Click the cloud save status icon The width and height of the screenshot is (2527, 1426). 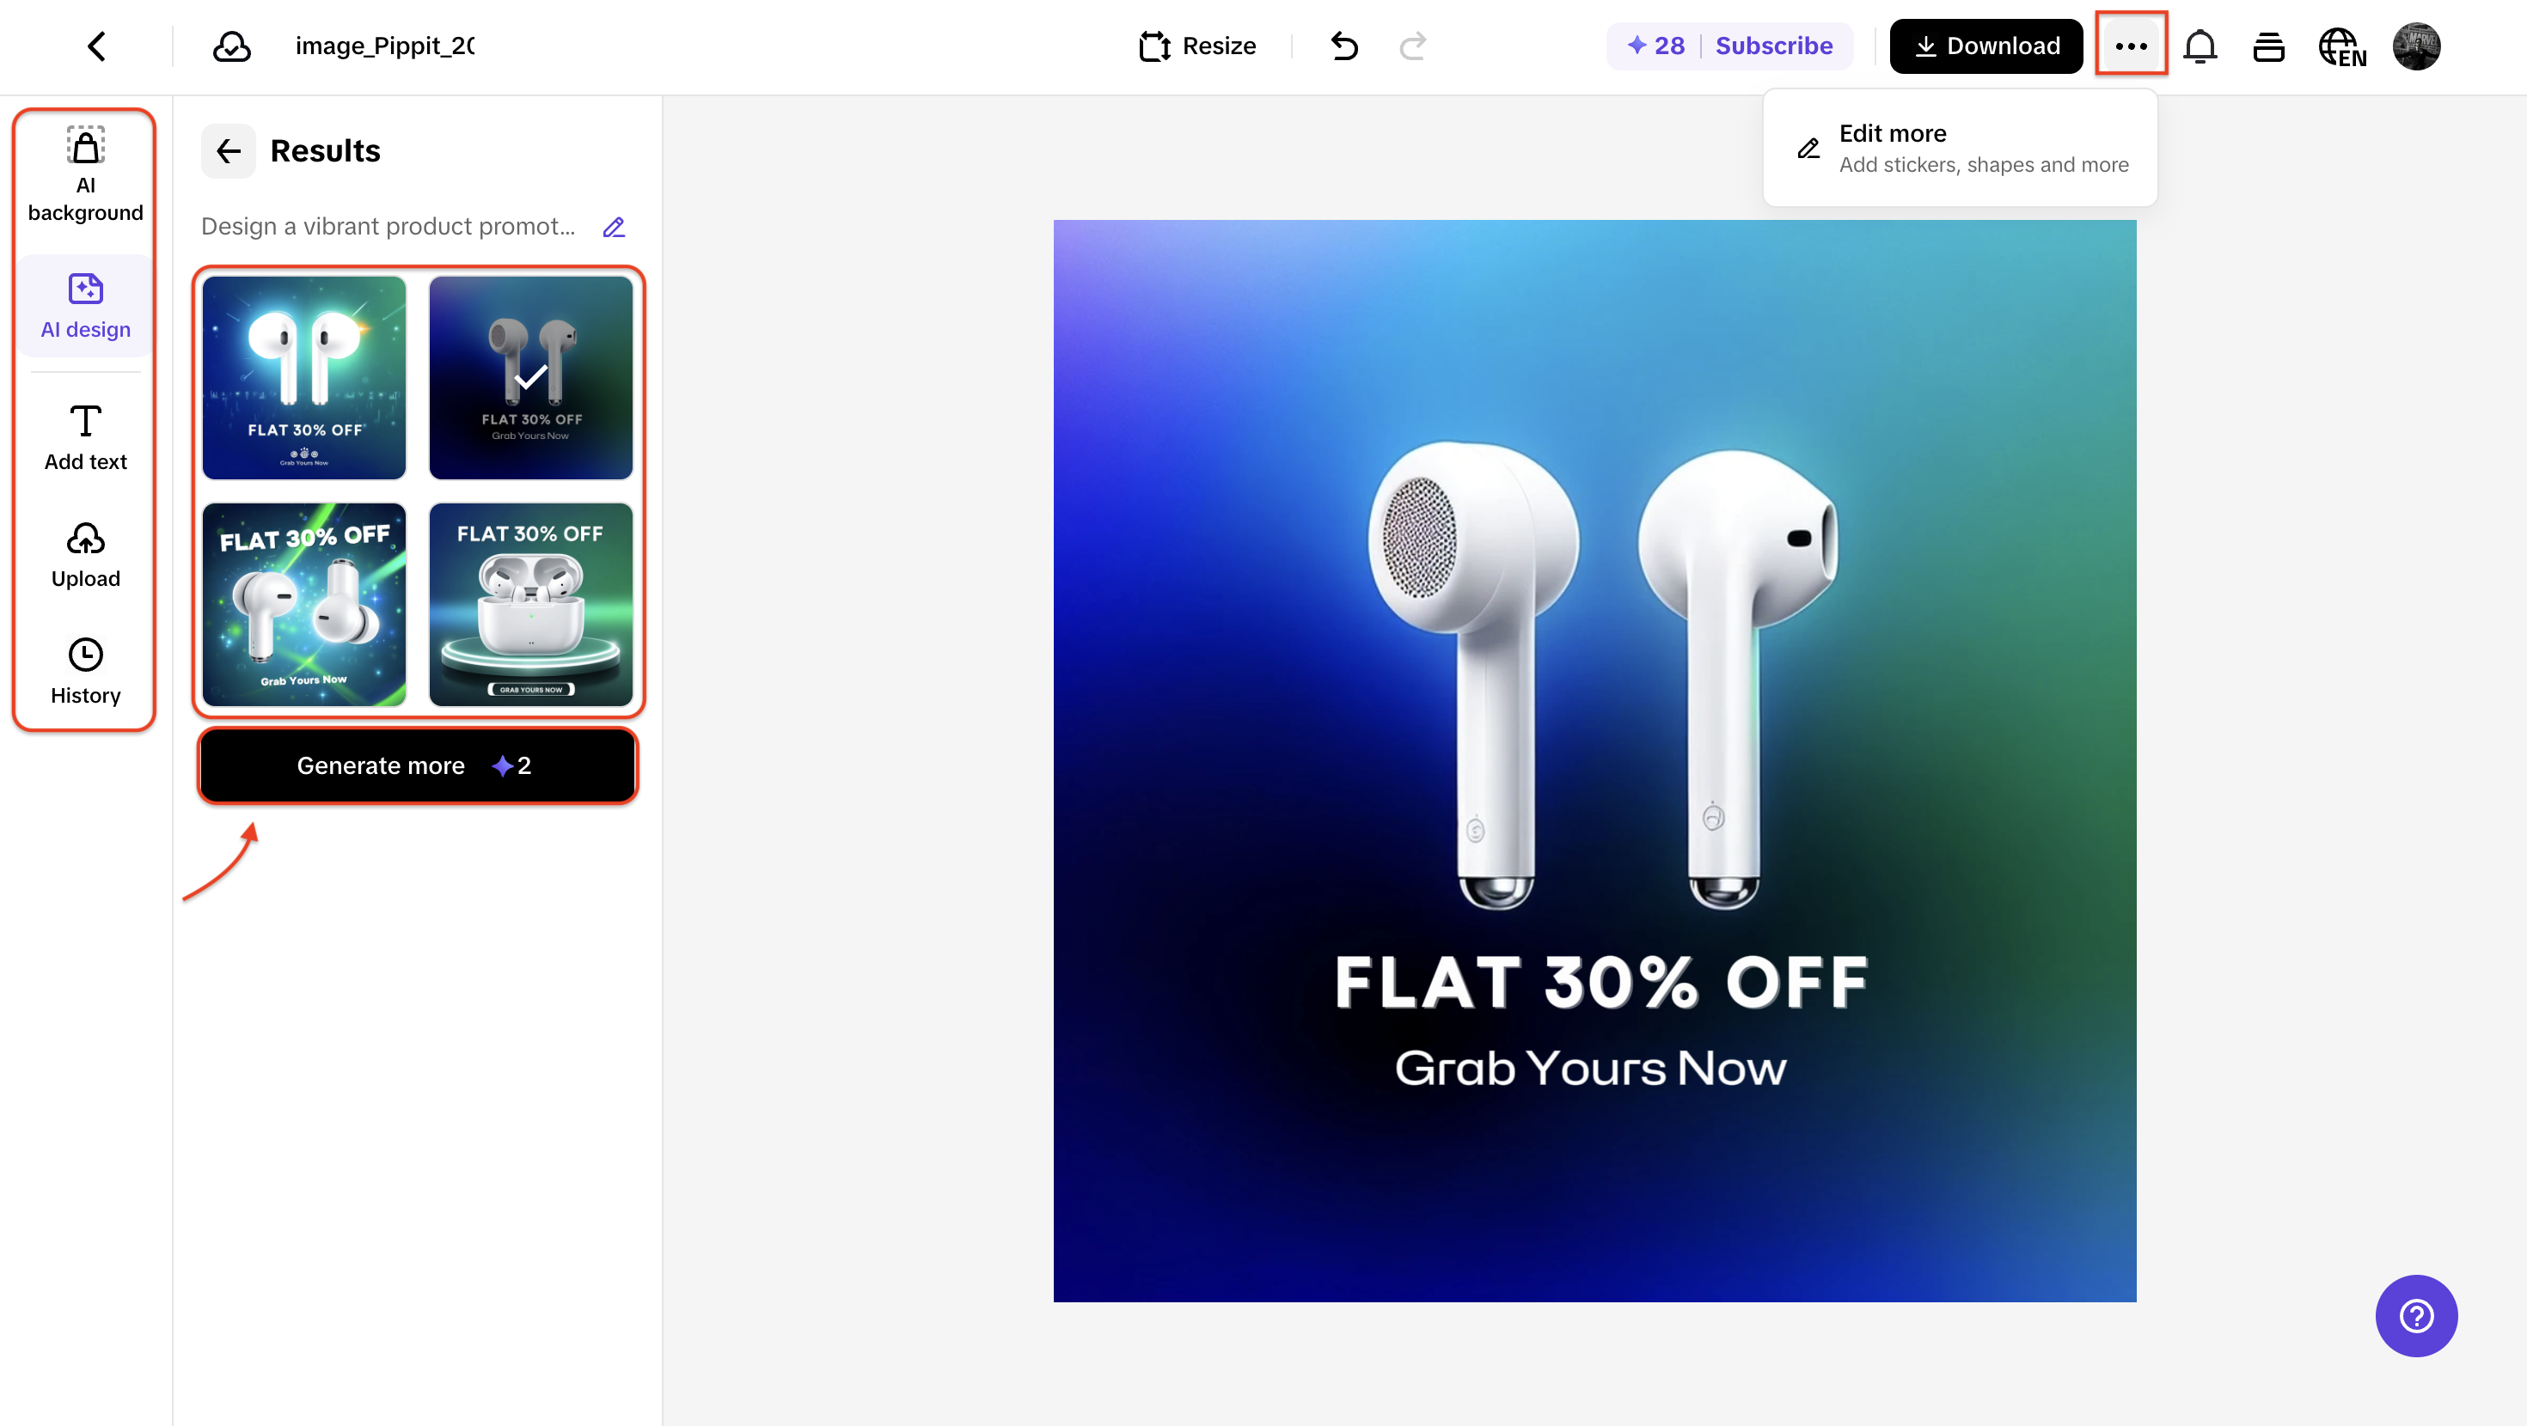pyautogui.click(x=231, y=46)
